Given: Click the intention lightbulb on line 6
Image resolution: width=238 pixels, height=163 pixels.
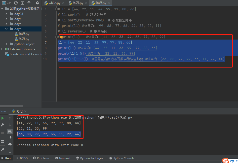Looking at the screenshot, I should point(61,37).
